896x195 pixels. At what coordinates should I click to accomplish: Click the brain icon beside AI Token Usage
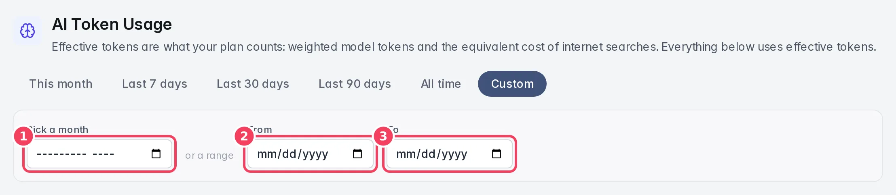(x=27, y=31)
